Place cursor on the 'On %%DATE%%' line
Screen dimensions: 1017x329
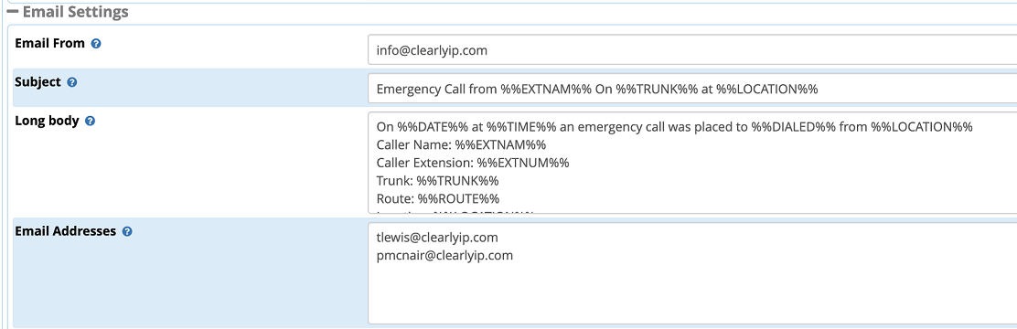[675, 127]
